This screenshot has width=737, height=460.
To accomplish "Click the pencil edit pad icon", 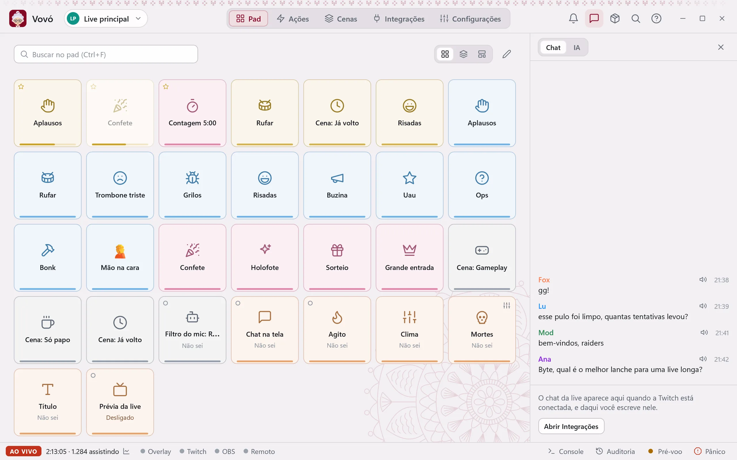I will tap(506, 54).
